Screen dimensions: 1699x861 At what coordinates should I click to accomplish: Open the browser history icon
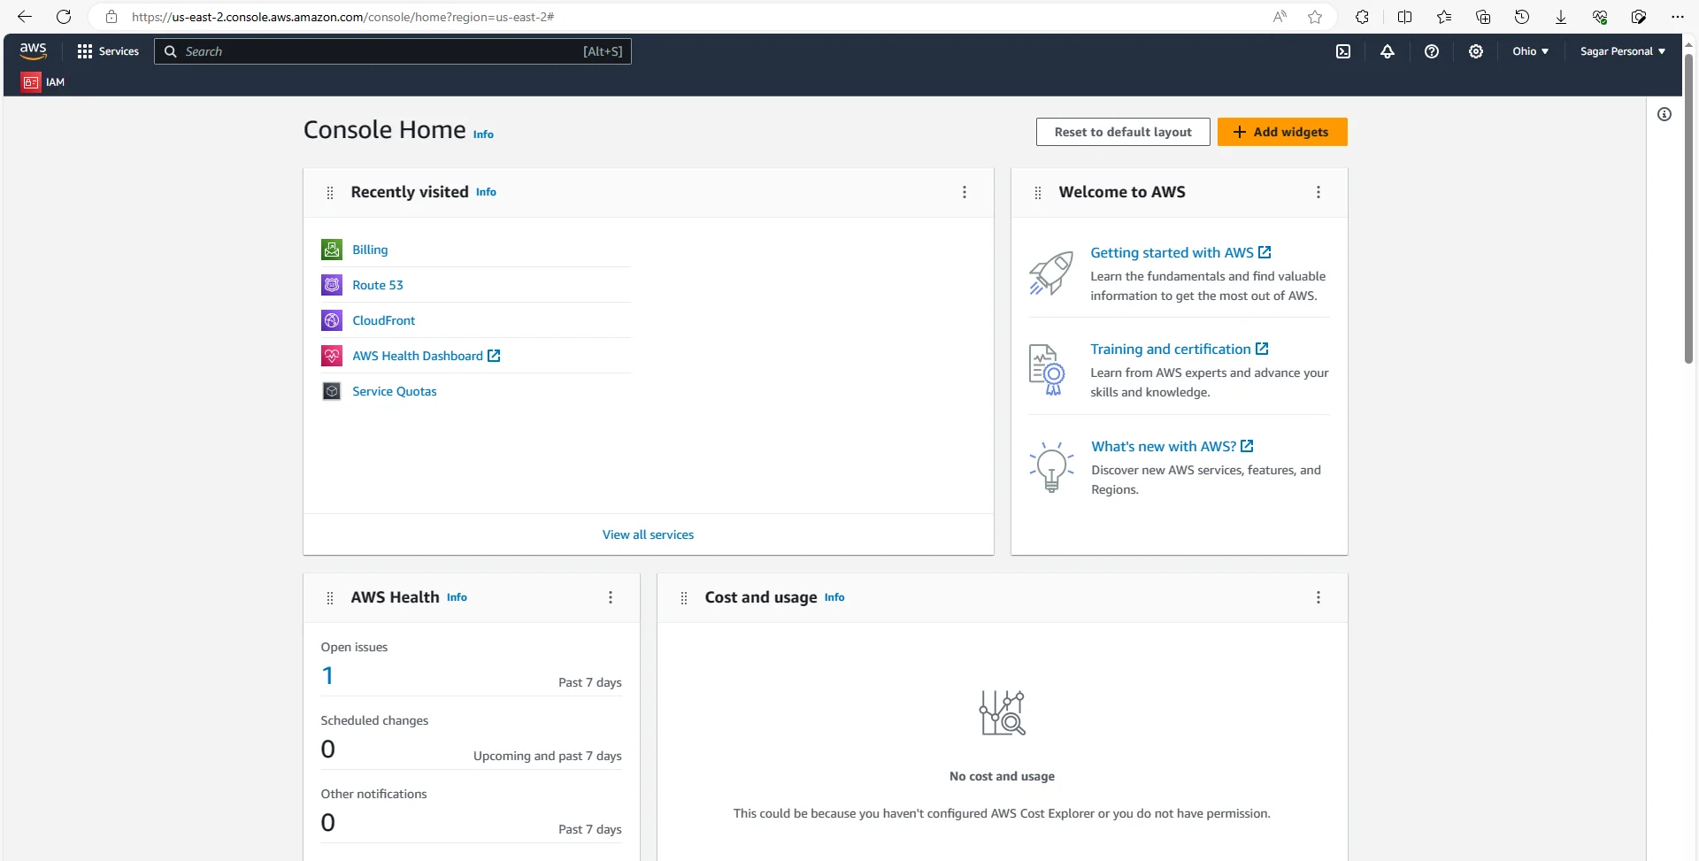(1522, 17)
